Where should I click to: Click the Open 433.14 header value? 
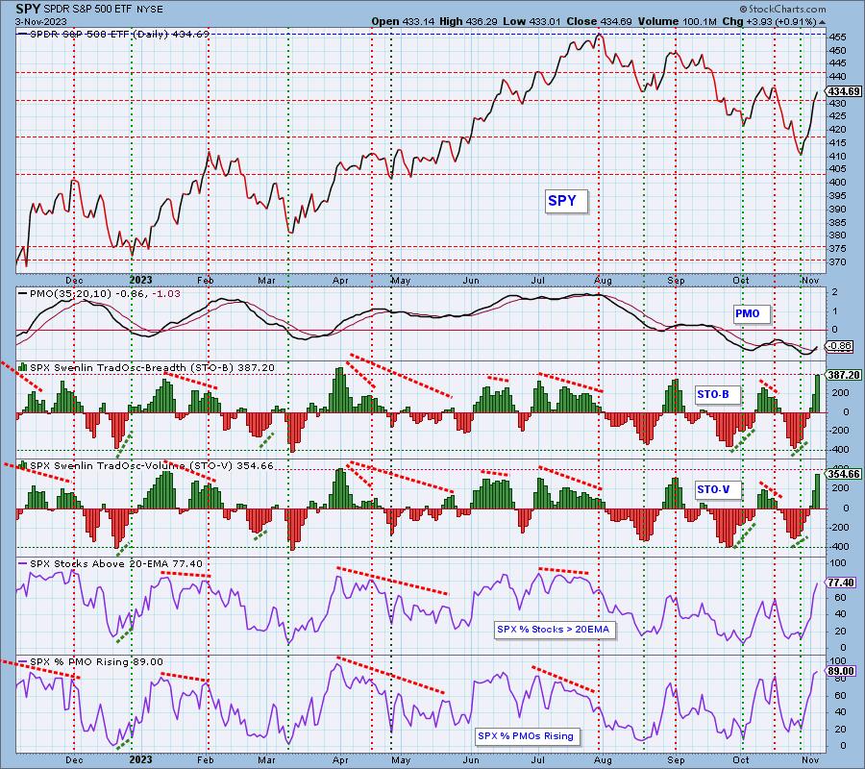tap(403, 21)
